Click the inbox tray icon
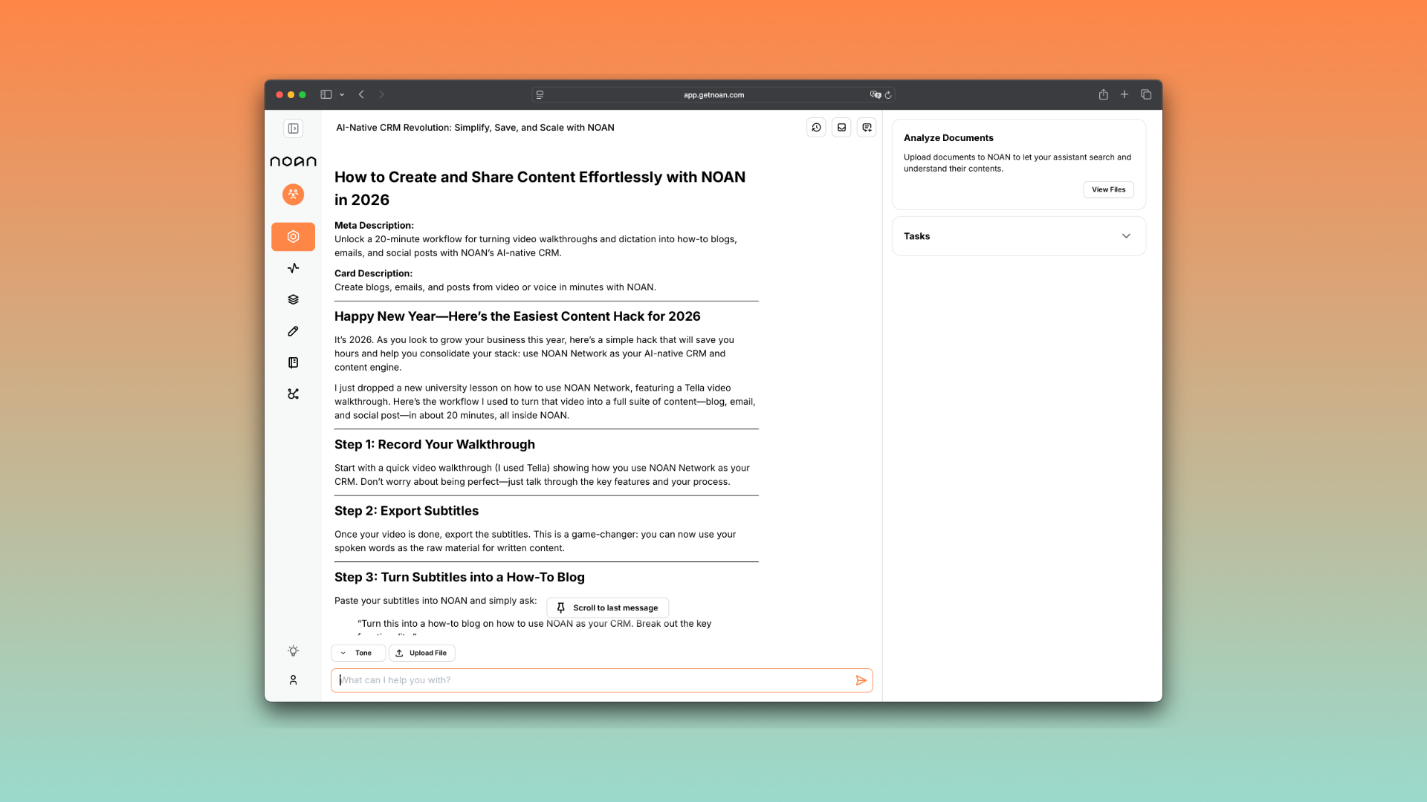1427x802 pixels. (841, 128)
